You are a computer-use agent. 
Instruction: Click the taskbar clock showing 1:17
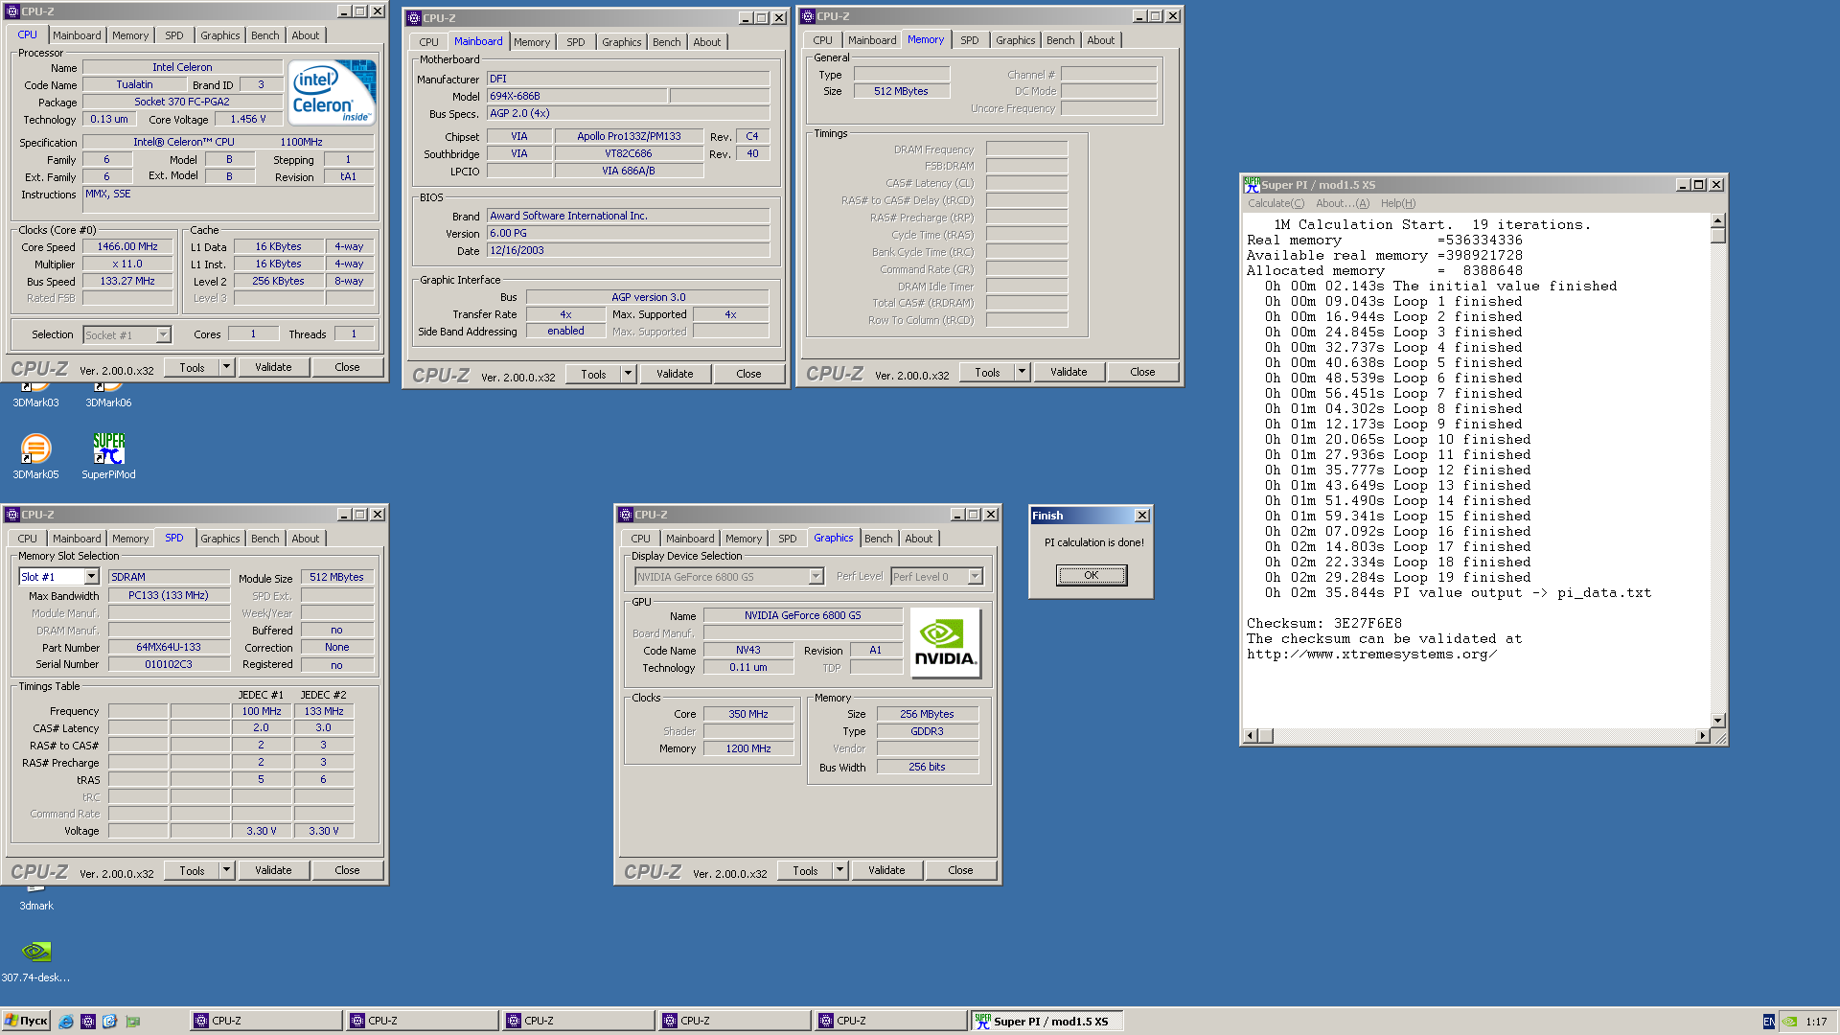tap(1816, 1022)
